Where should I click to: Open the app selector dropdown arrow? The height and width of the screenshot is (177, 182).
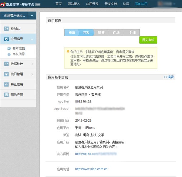coord(32,16)
